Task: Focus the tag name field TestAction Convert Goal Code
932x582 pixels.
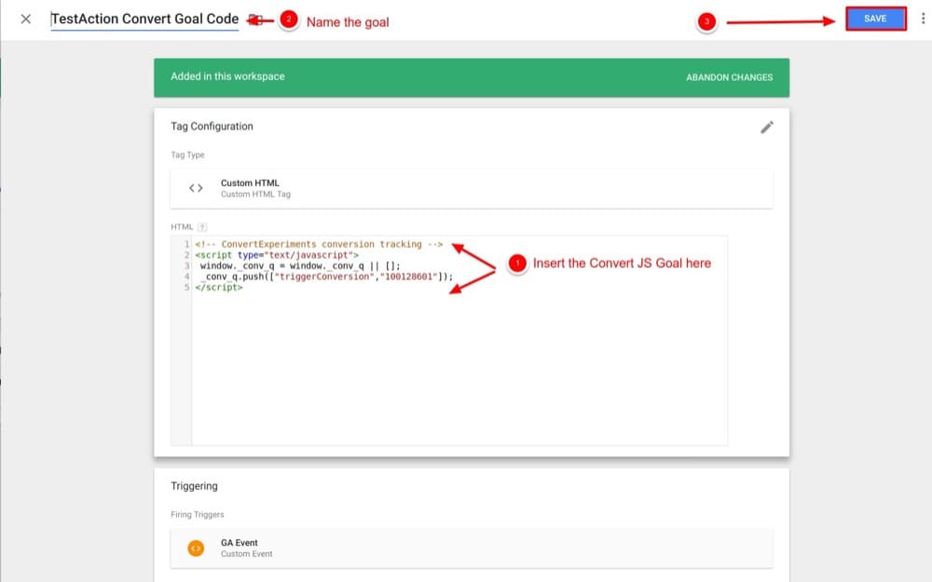Action: tap(144, 20)
